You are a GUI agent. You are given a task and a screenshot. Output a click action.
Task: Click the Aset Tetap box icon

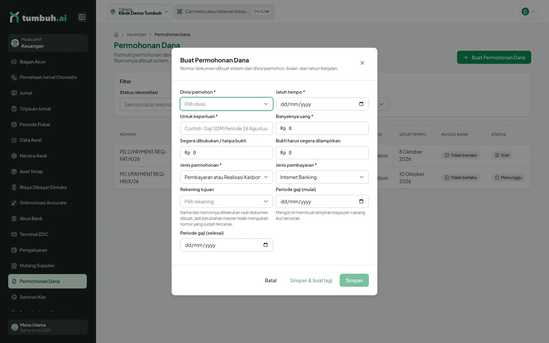click(x=14, y=171)
